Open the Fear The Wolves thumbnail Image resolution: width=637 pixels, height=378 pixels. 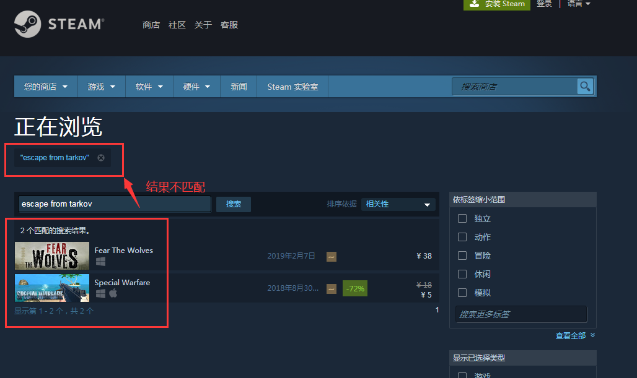point(52,256)
